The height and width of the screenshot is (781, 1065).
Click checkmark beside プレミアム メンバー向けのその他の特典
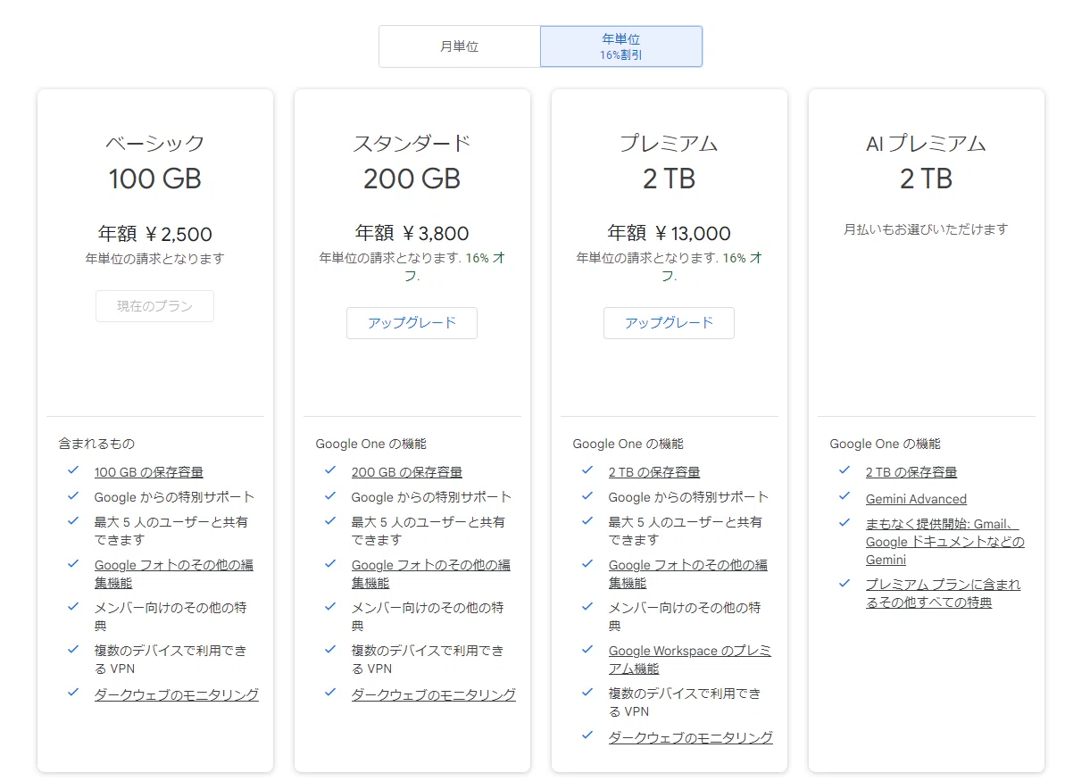pos(587,606)
